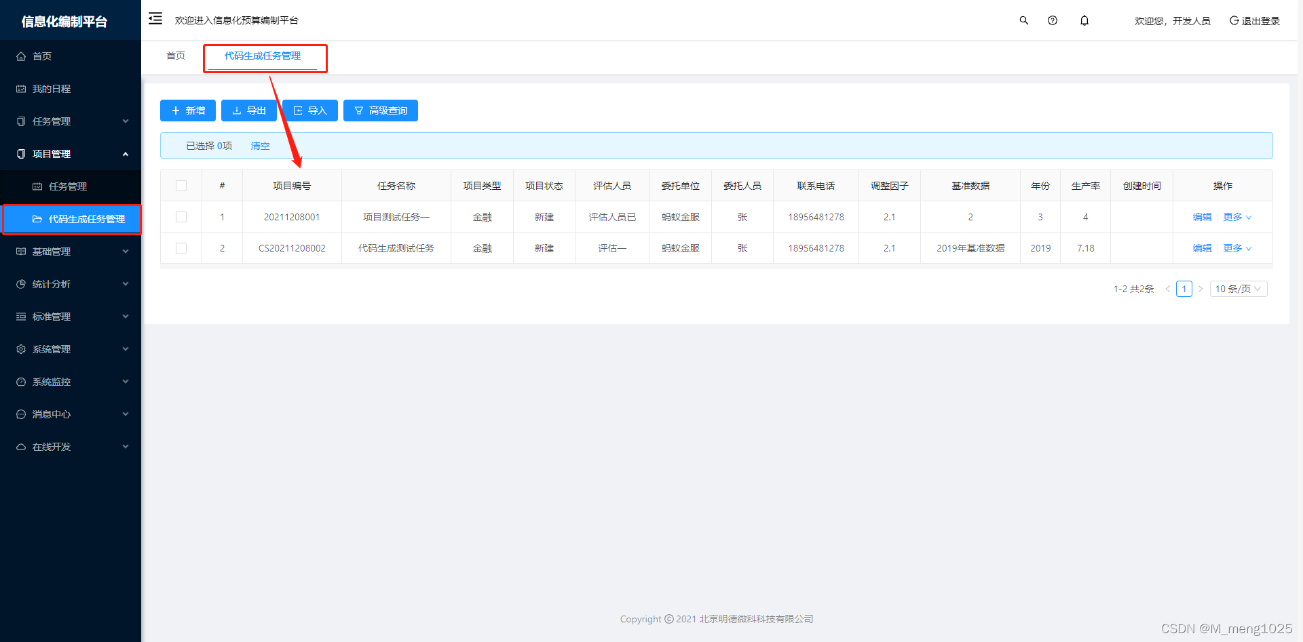1303x642 pixels.
Task: Click the message icon beside 消息中心
Action: pos(21,414)
